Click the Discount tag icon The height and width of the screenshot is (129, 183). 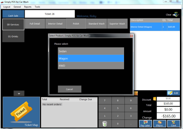coord(155,99)
